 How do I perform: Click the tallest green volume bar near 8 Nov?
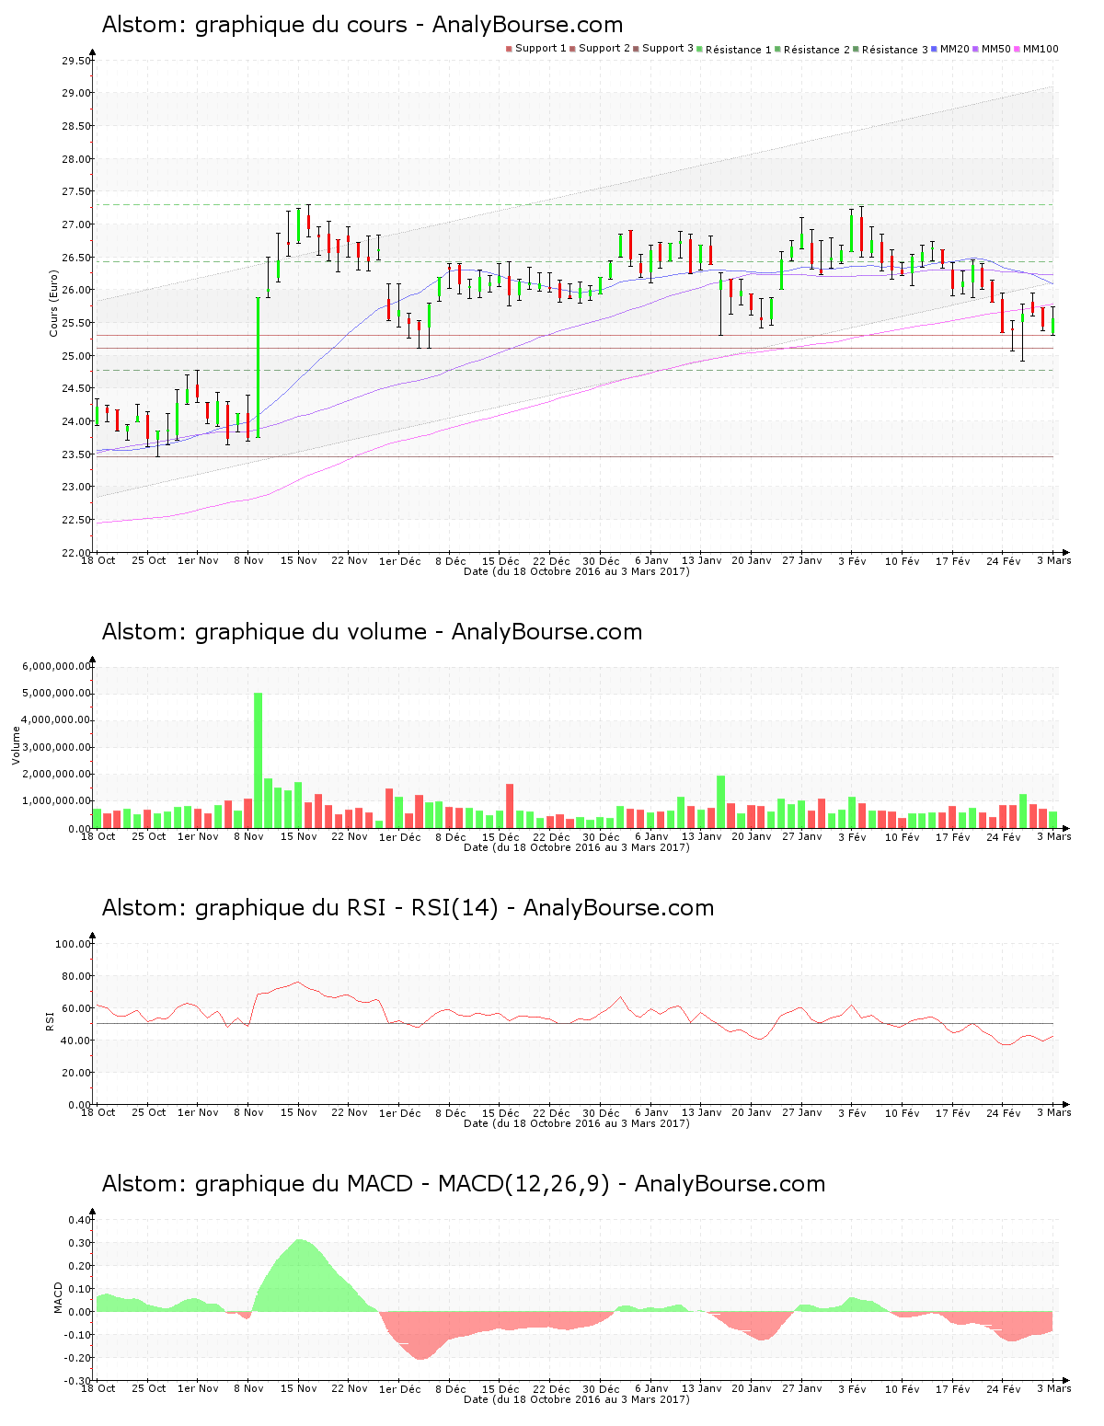pos(259,760)
